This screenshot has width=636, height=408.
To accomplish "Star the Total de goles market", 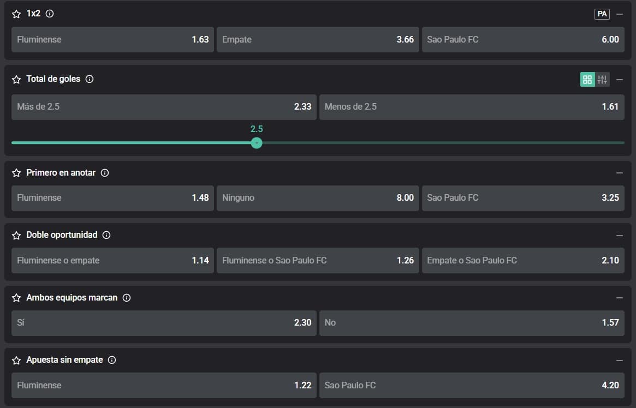I will (x=16, y=80).
